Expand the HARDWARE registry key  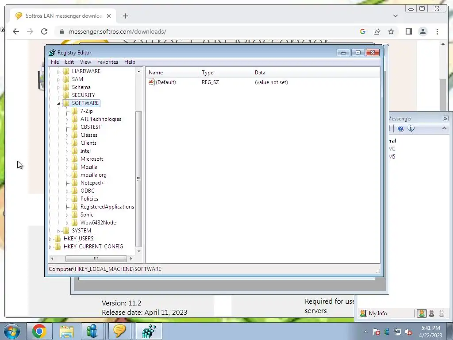coord(58,71)
